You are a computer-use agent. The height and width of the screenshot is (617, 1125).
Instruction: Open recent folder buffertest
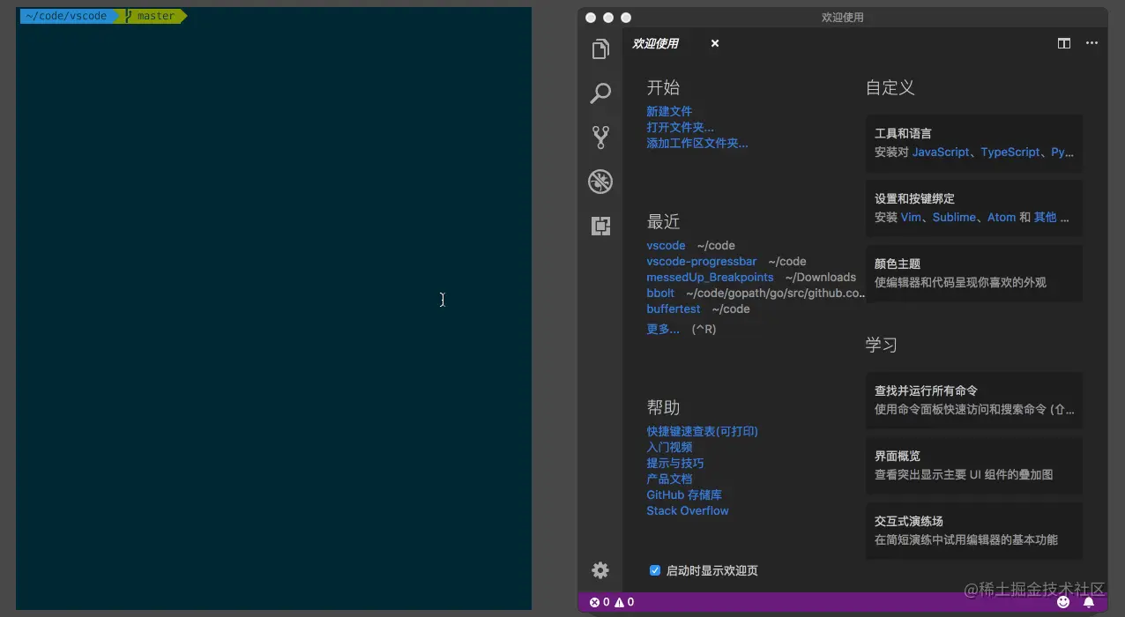[x=674, y=309]
